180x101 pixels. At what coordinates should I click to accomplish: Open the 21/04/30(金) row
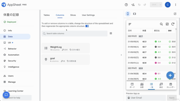[x=151, y=74]
